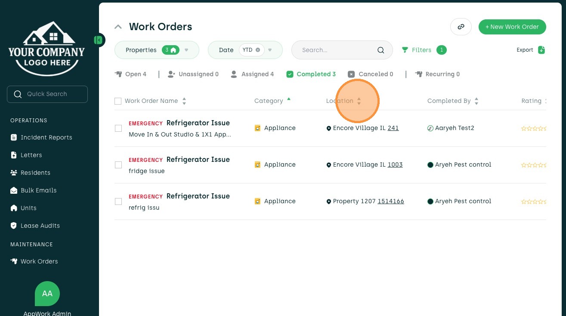
Task: Clear the YTD date chip
Action: (257, 50)
